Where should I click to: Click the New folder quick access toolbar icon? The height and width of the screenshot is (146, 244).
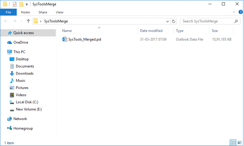click(21, 4)
